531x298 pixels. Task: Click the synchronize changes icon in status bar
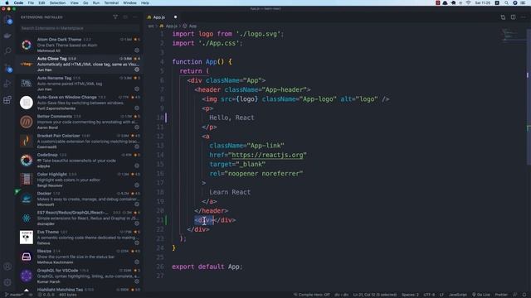click(x=31, y=295)
